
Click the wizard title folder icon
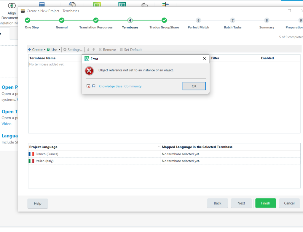tap(23, 11)
